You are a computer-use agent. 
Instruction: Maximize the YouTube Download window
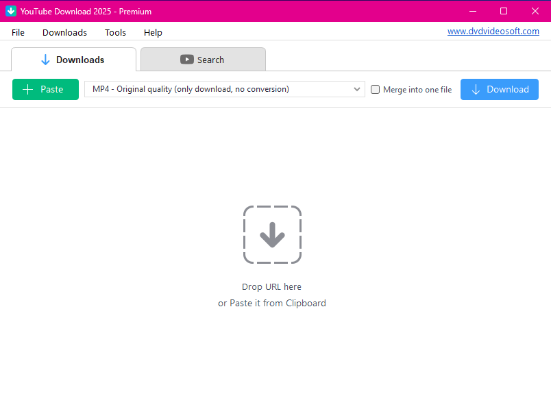click(x=504, y=11)
